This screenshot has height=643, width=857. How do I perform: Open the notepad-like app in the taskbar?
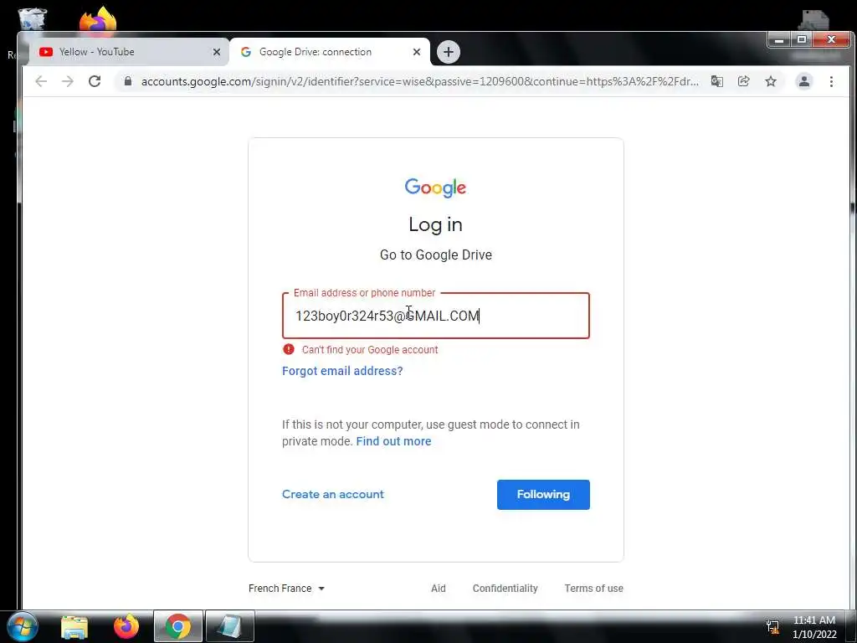[x=229, y=626]
